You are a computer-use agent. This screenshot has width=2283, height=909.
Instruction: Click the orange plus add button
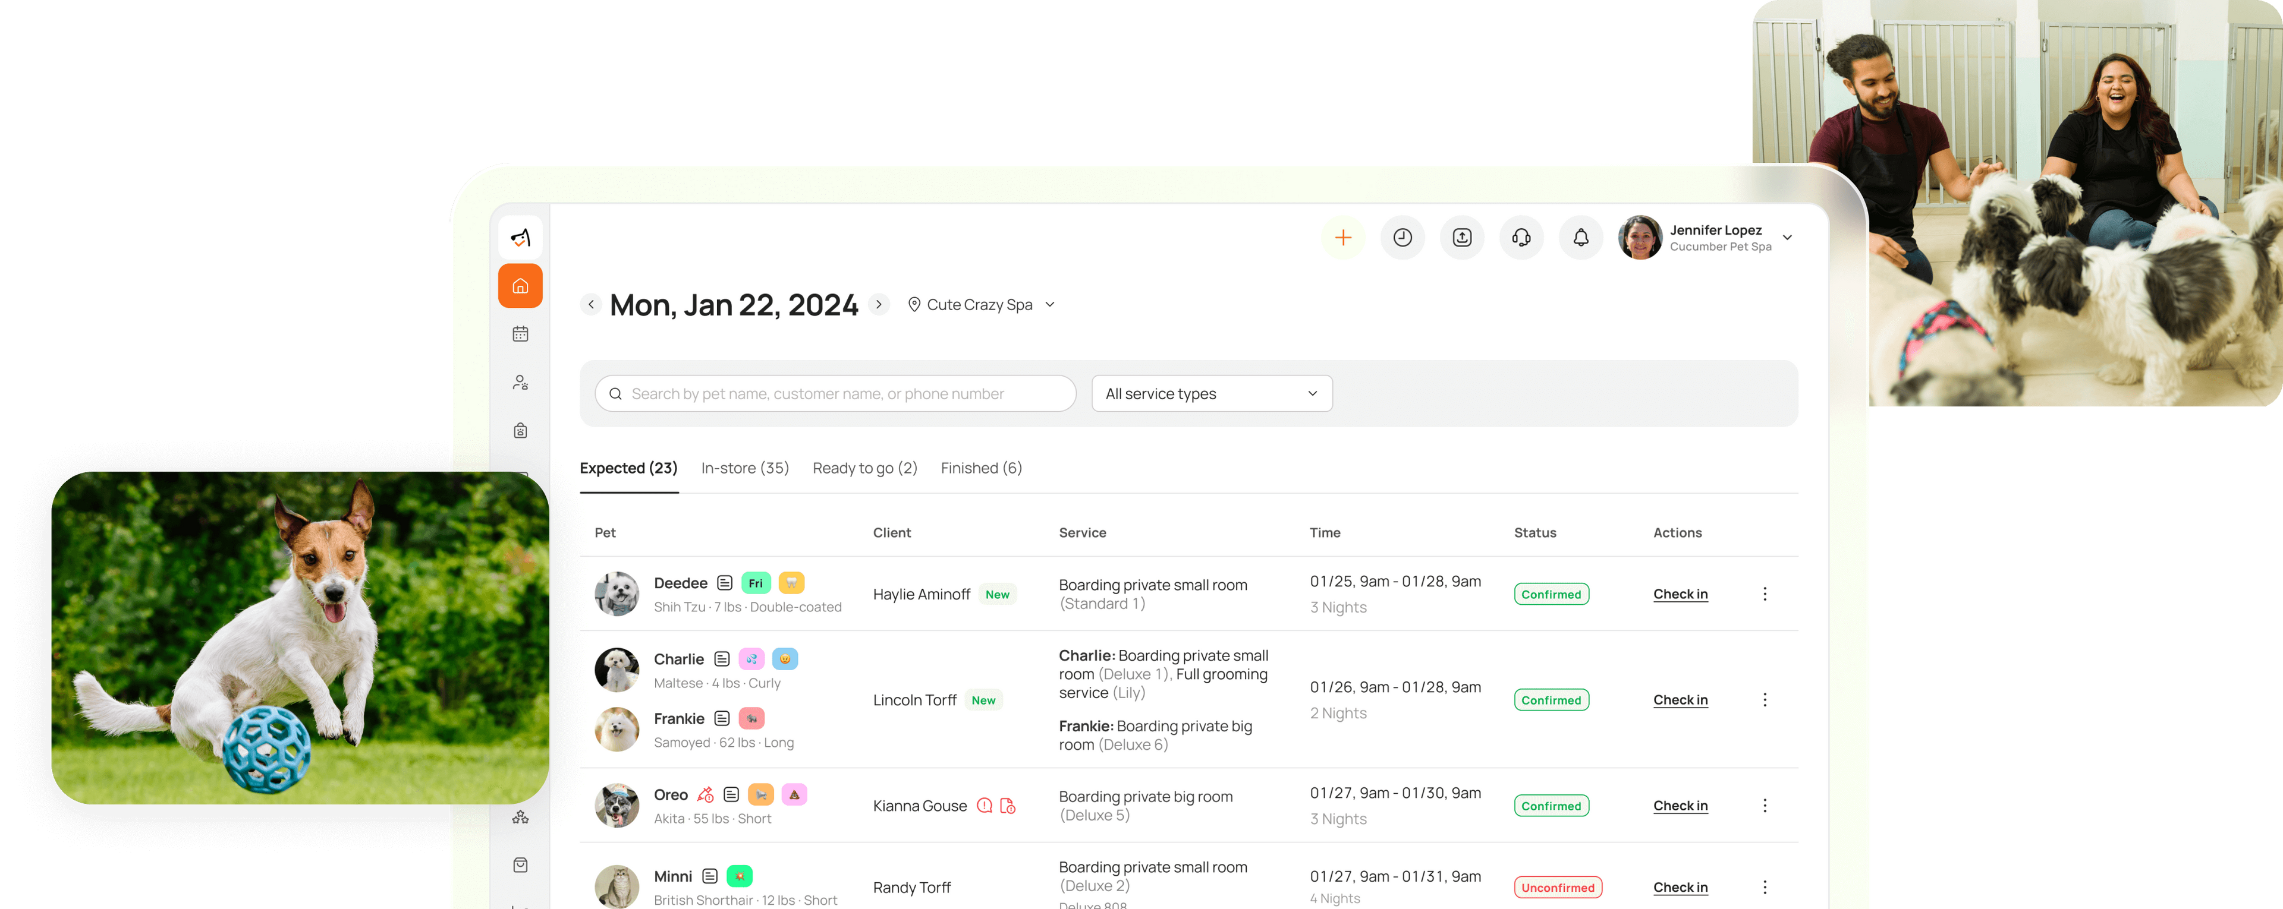pos(1342,238)
